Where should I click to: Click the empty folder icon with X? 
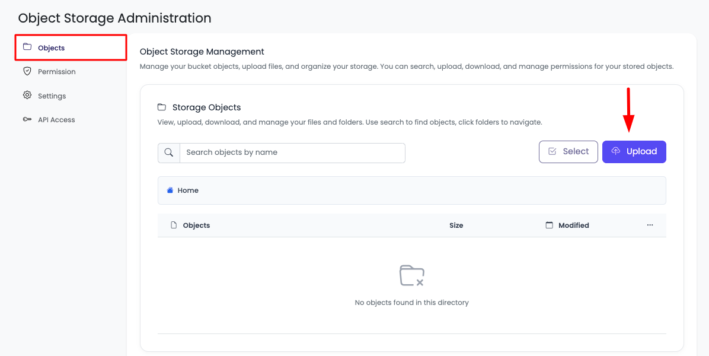point(411,276)
